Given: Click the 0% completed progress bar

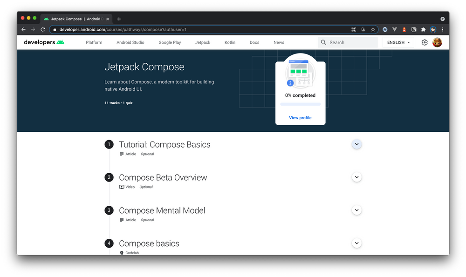Looking at the screenshot, I should 300,104.
